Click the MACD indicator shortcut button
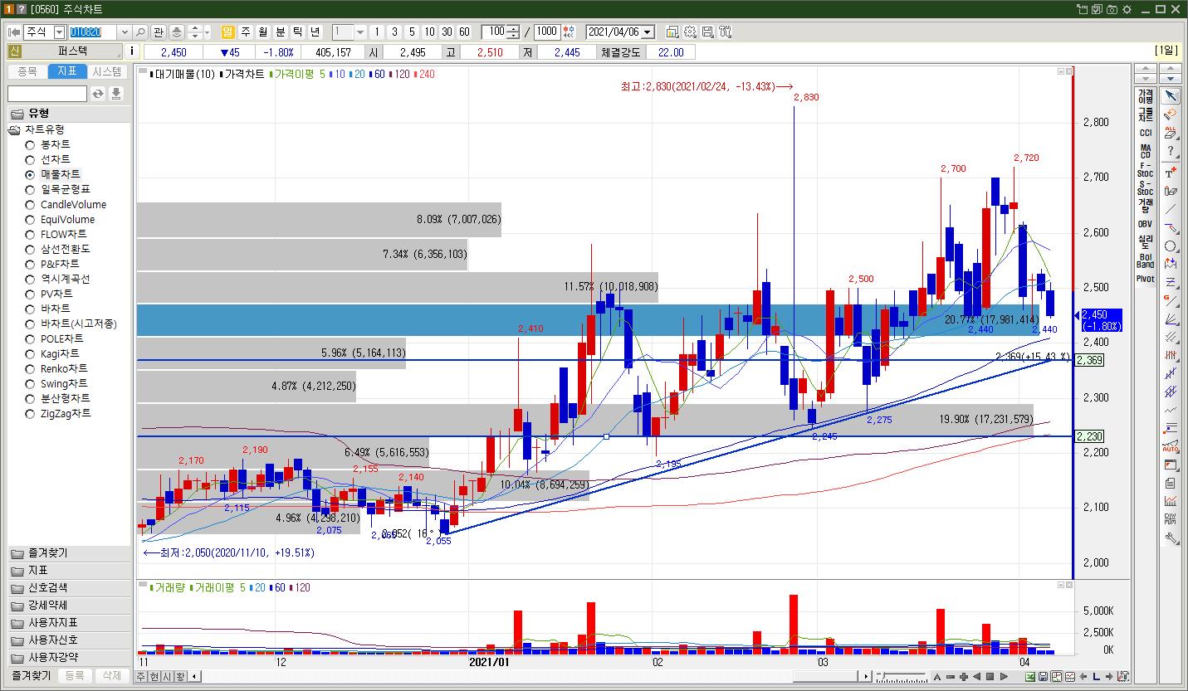The height and width of the screenshot is (691, 1188). click(1146, 152)
